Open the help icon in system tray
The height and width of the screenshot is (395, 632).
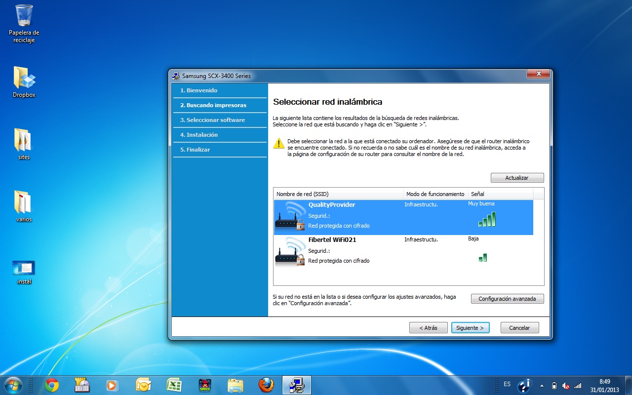point(524,385)
